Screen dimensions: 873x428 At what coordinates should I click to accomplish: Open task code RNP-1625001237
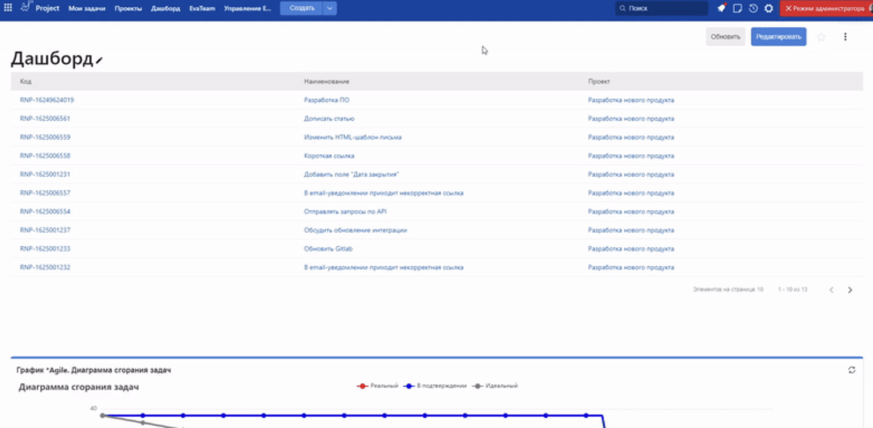tap(45, 230)
